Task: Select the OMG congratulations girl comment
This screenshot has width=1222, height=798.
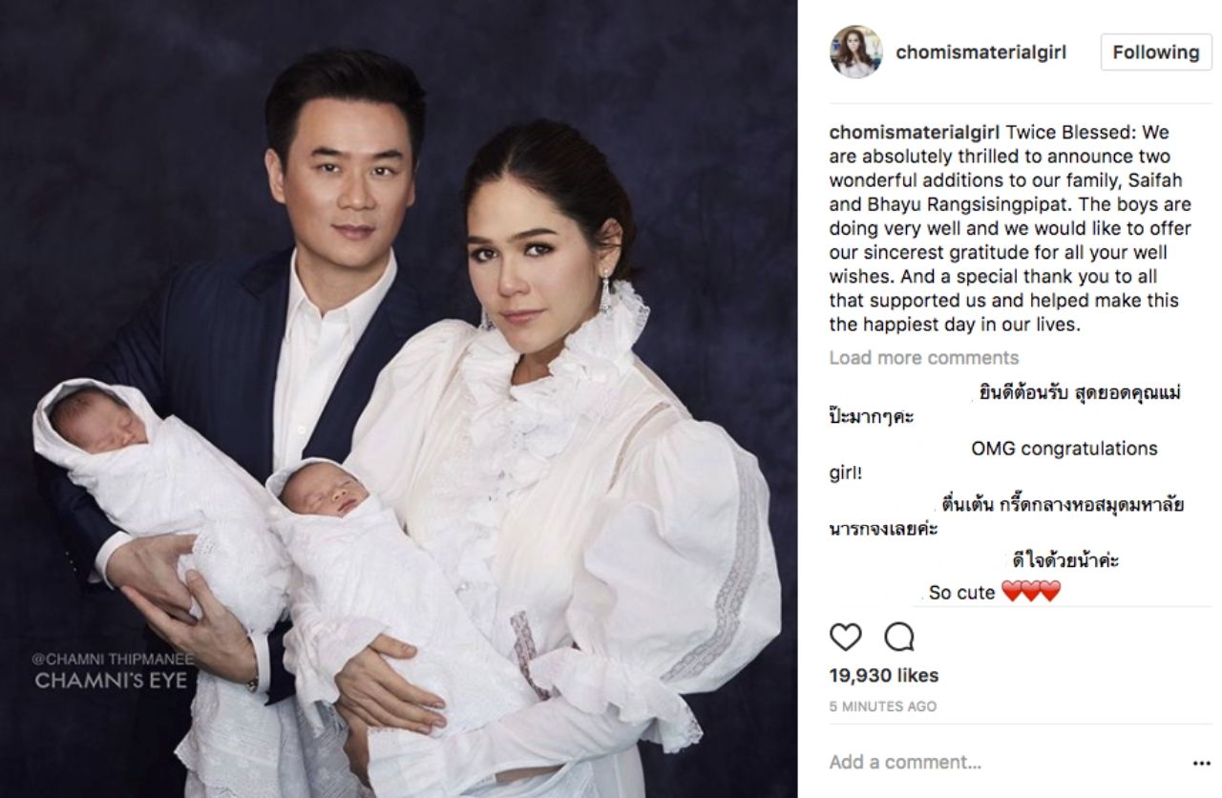Action: pos(993,460)
